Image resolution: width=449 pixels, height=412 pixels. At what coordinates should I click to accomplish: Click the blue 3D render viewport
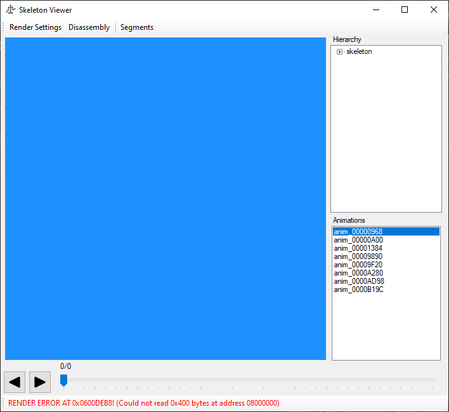pyautogui.click(x=166, y=199)
